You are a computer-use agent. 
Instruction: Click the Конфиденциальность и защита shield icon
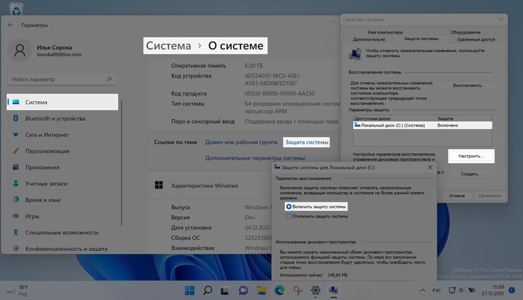click(x=16, y=248)
